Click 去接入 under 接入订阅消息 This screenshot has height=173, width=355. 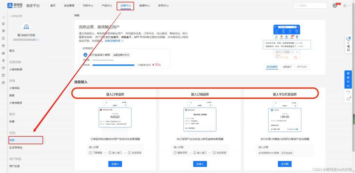coord(200,164)
